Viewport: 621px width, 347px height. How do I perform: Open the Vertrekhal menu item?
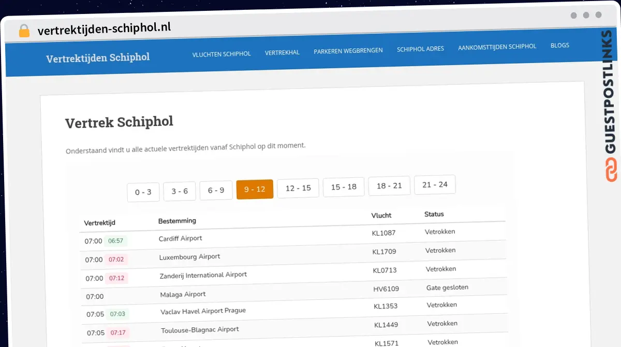coord(282,52)
